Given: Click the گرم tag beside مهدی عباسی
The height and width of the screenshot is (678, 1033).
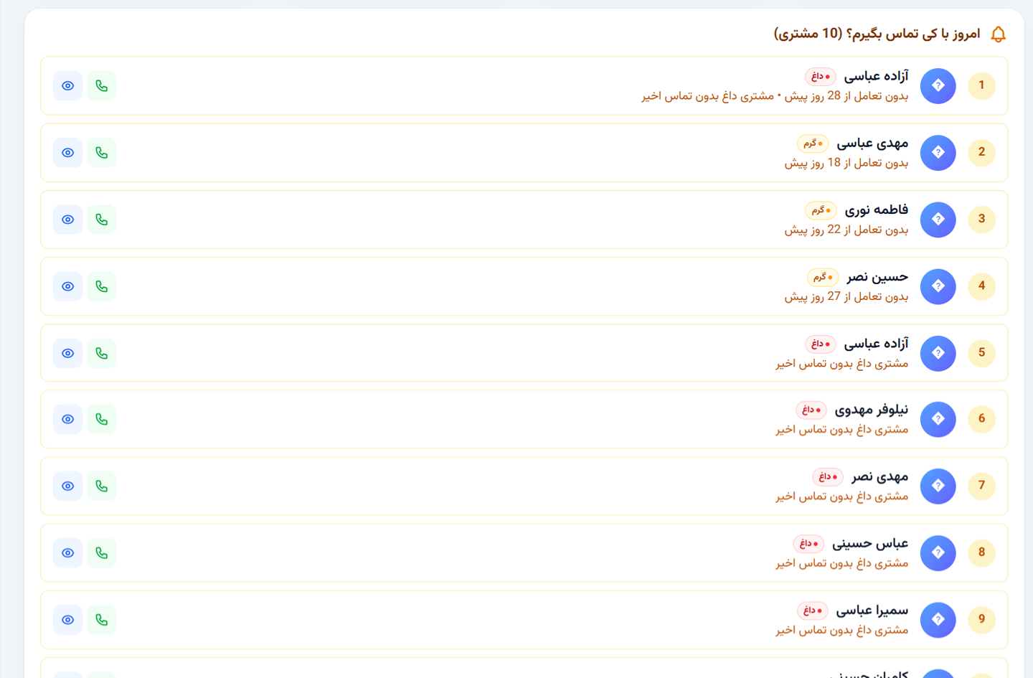Looking at the screenshot, I should (x=813, y=143).
